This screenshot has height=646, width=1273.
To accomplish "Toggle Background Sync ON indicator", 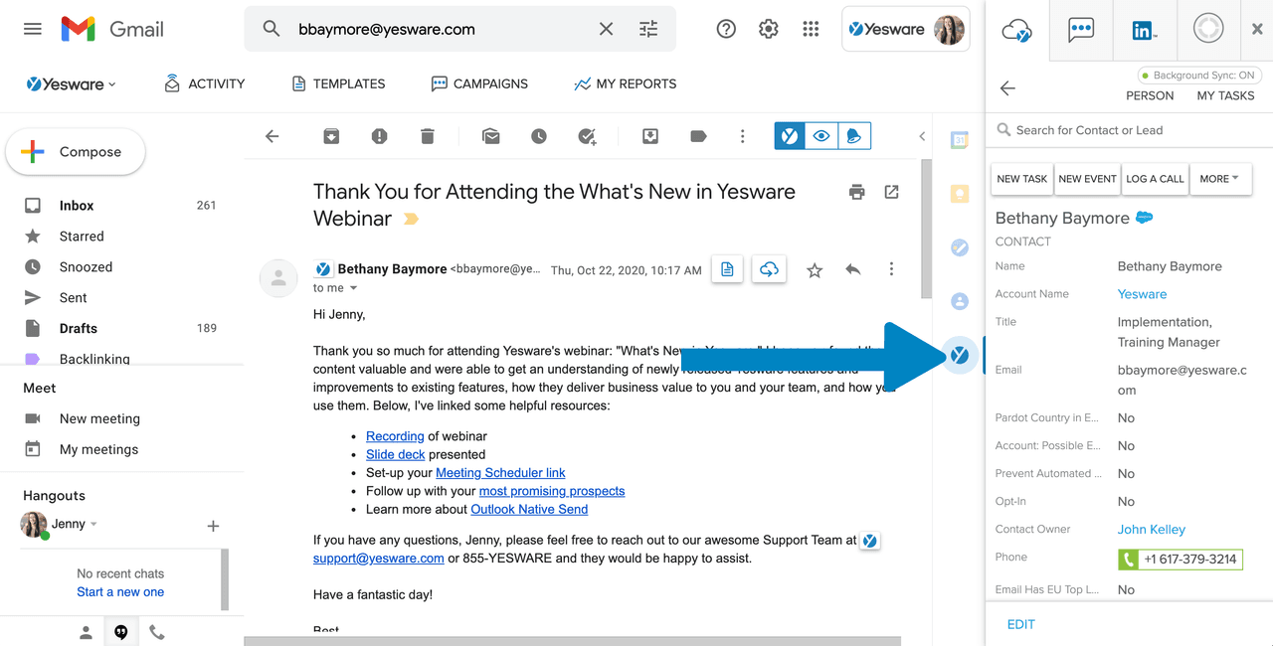I will click(1201, 76).
